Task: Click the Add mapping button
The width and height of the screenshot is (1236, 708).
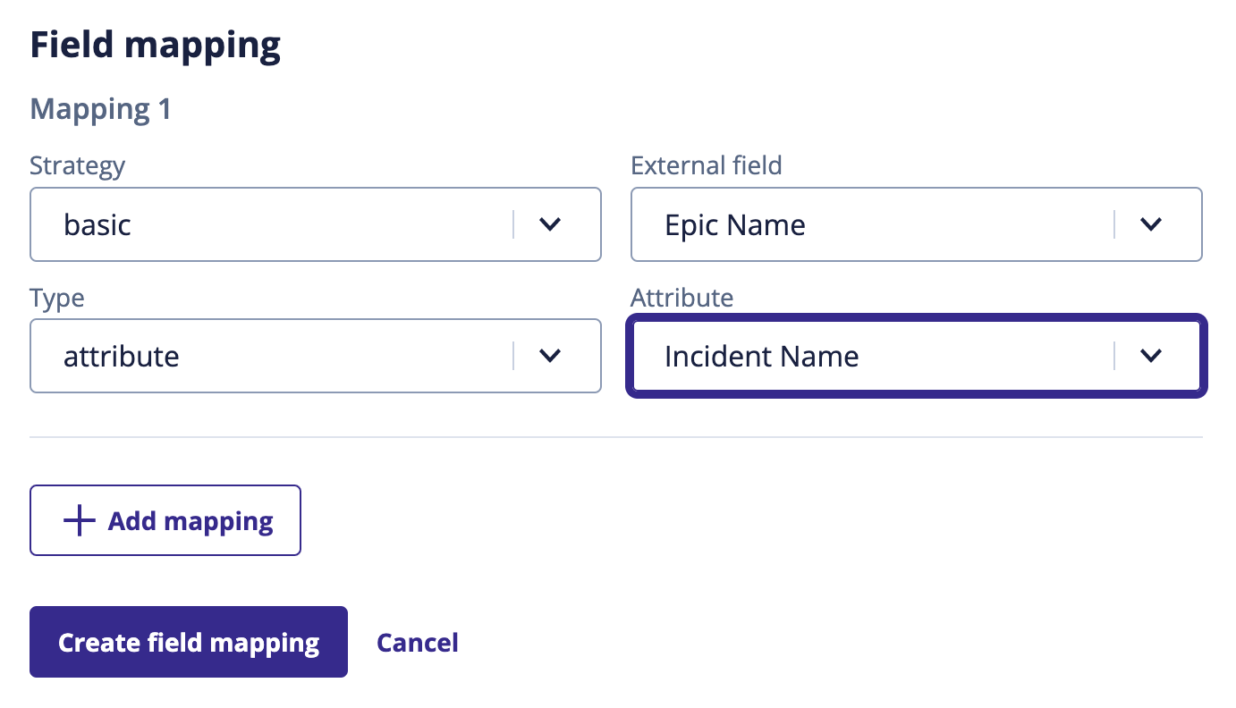Action: click(165, 519)
